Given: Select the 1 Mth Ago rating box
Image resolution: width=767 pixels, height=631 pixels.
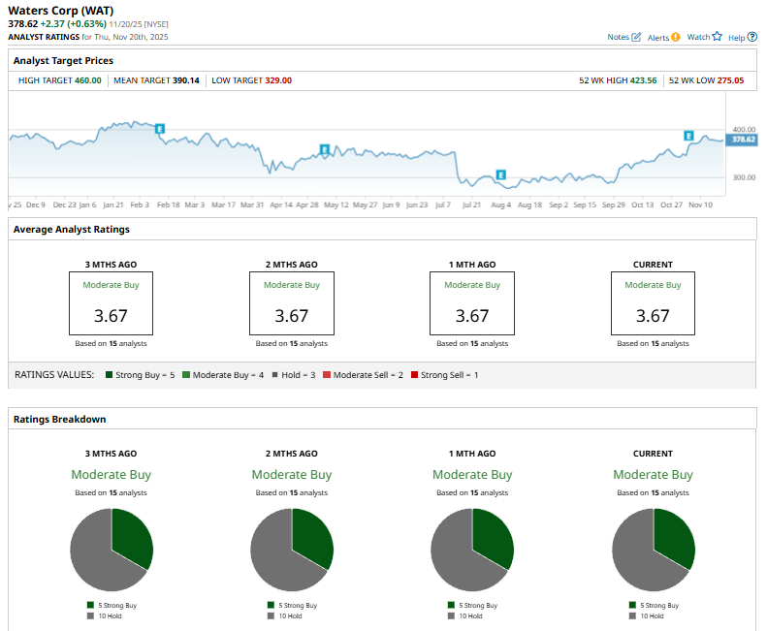Looking at the screenshot, I should tap(472, 303).
